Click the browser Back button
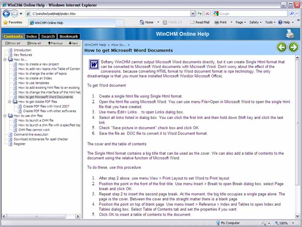 pyautogui.click(x=6, y=14)
